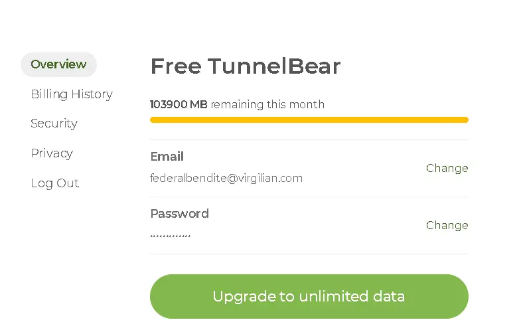This screenshot has height=334, width=519.
Task: Click the 'remaining this month' text
Action: [267, 104]
